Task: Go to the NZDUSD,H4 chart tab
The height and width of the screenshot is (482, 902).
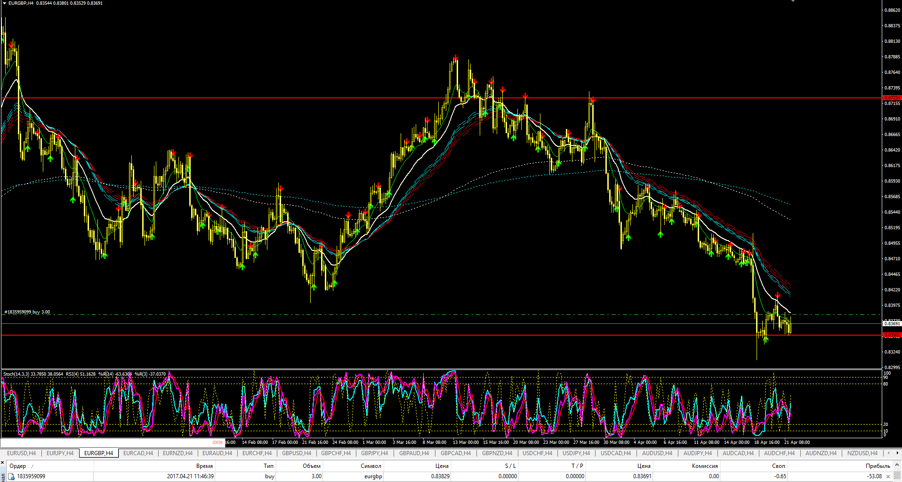Action: click(862, 453)
